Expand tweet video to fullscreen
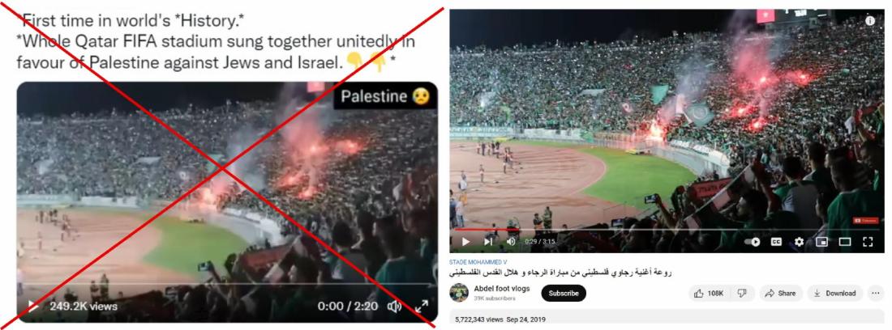The height and width of the screenshot is (330, 892). click(422, 307)
